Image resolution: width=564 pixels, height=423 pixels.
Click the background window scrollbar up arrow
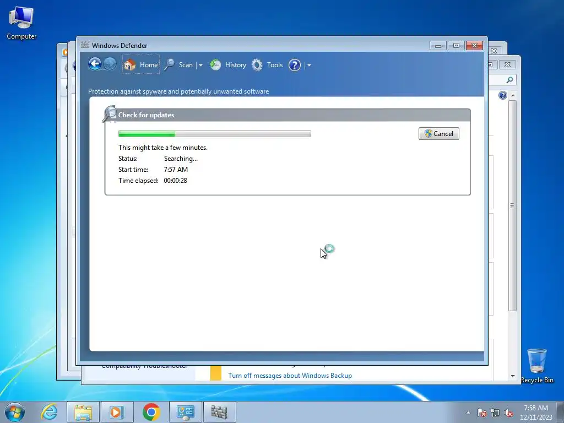pos(513,95)
